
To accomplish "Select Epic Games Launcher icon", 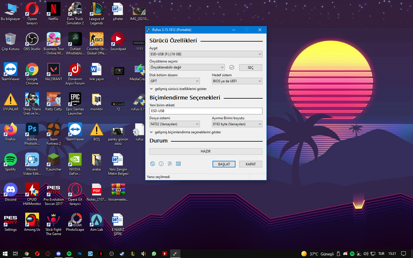I will pos(75,104).
